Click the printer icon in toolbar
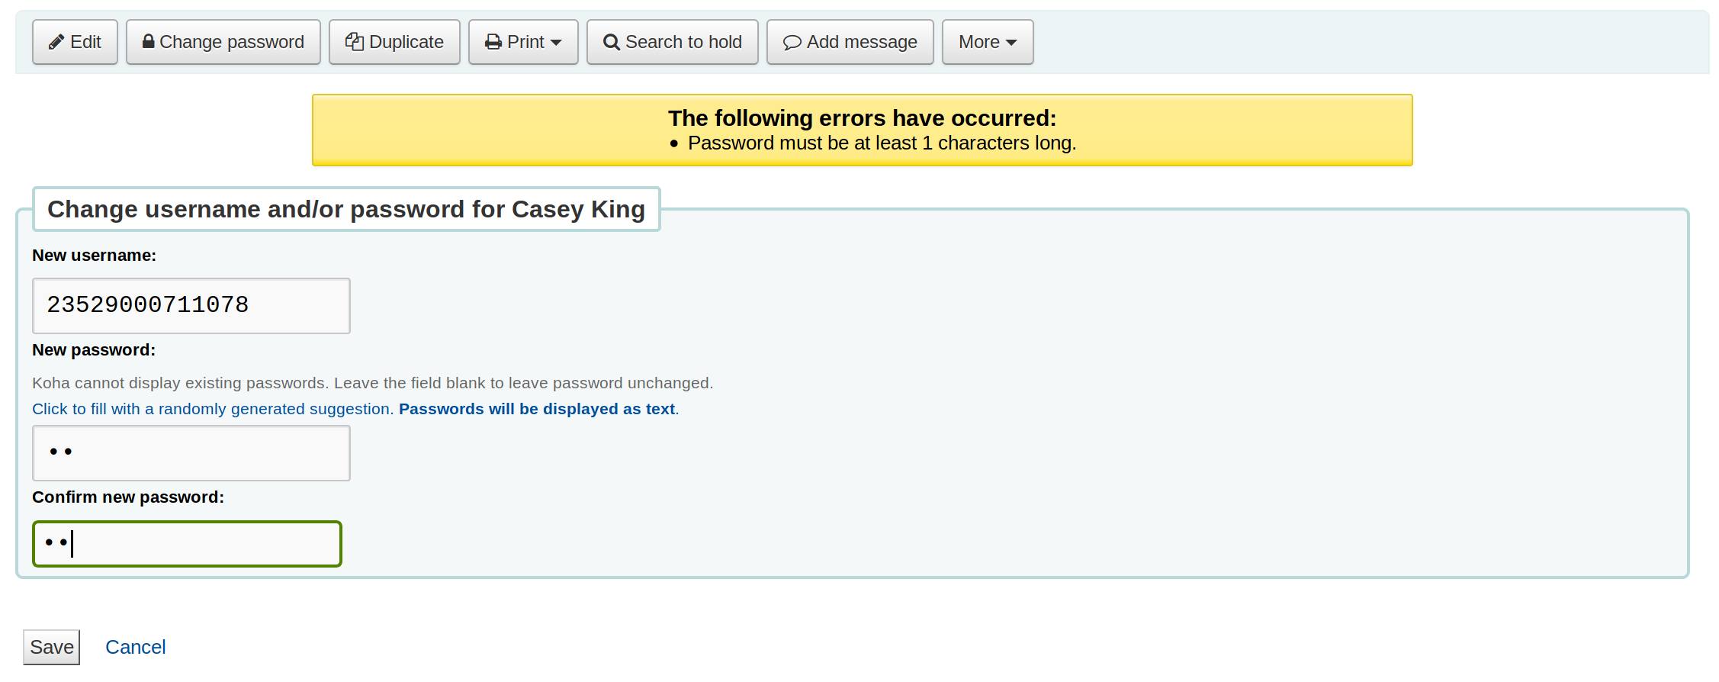This screenshot has width=1719, height=682. click(x=493, y=42)
